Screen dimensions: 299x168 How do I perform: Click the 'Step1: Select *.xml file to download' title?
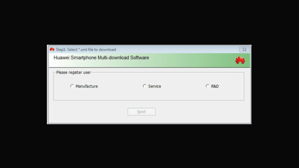pos(86,50)
